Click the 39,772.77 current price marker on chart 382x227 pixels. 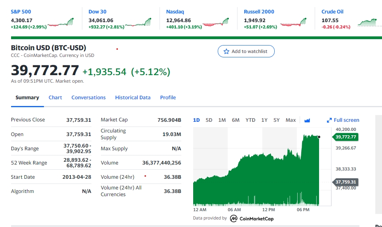click(346, 137)
